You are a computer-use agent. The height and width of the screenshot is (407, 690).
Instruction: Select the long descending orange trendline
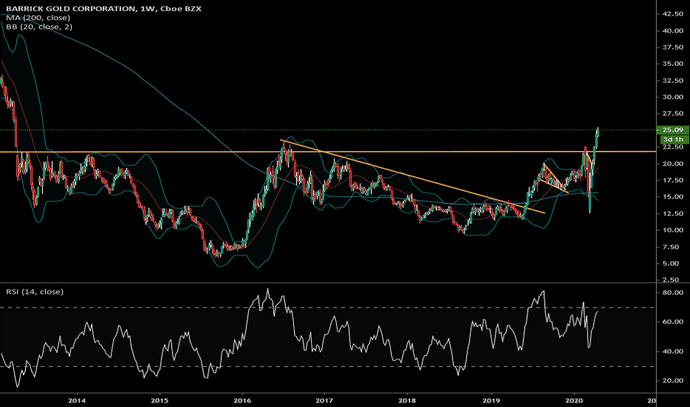pos(412,176)
